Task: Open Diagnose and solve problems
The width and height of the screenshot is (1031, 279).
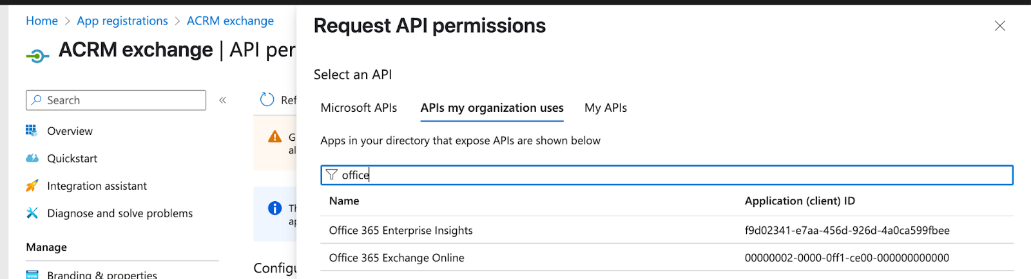Action: [120, 213]
